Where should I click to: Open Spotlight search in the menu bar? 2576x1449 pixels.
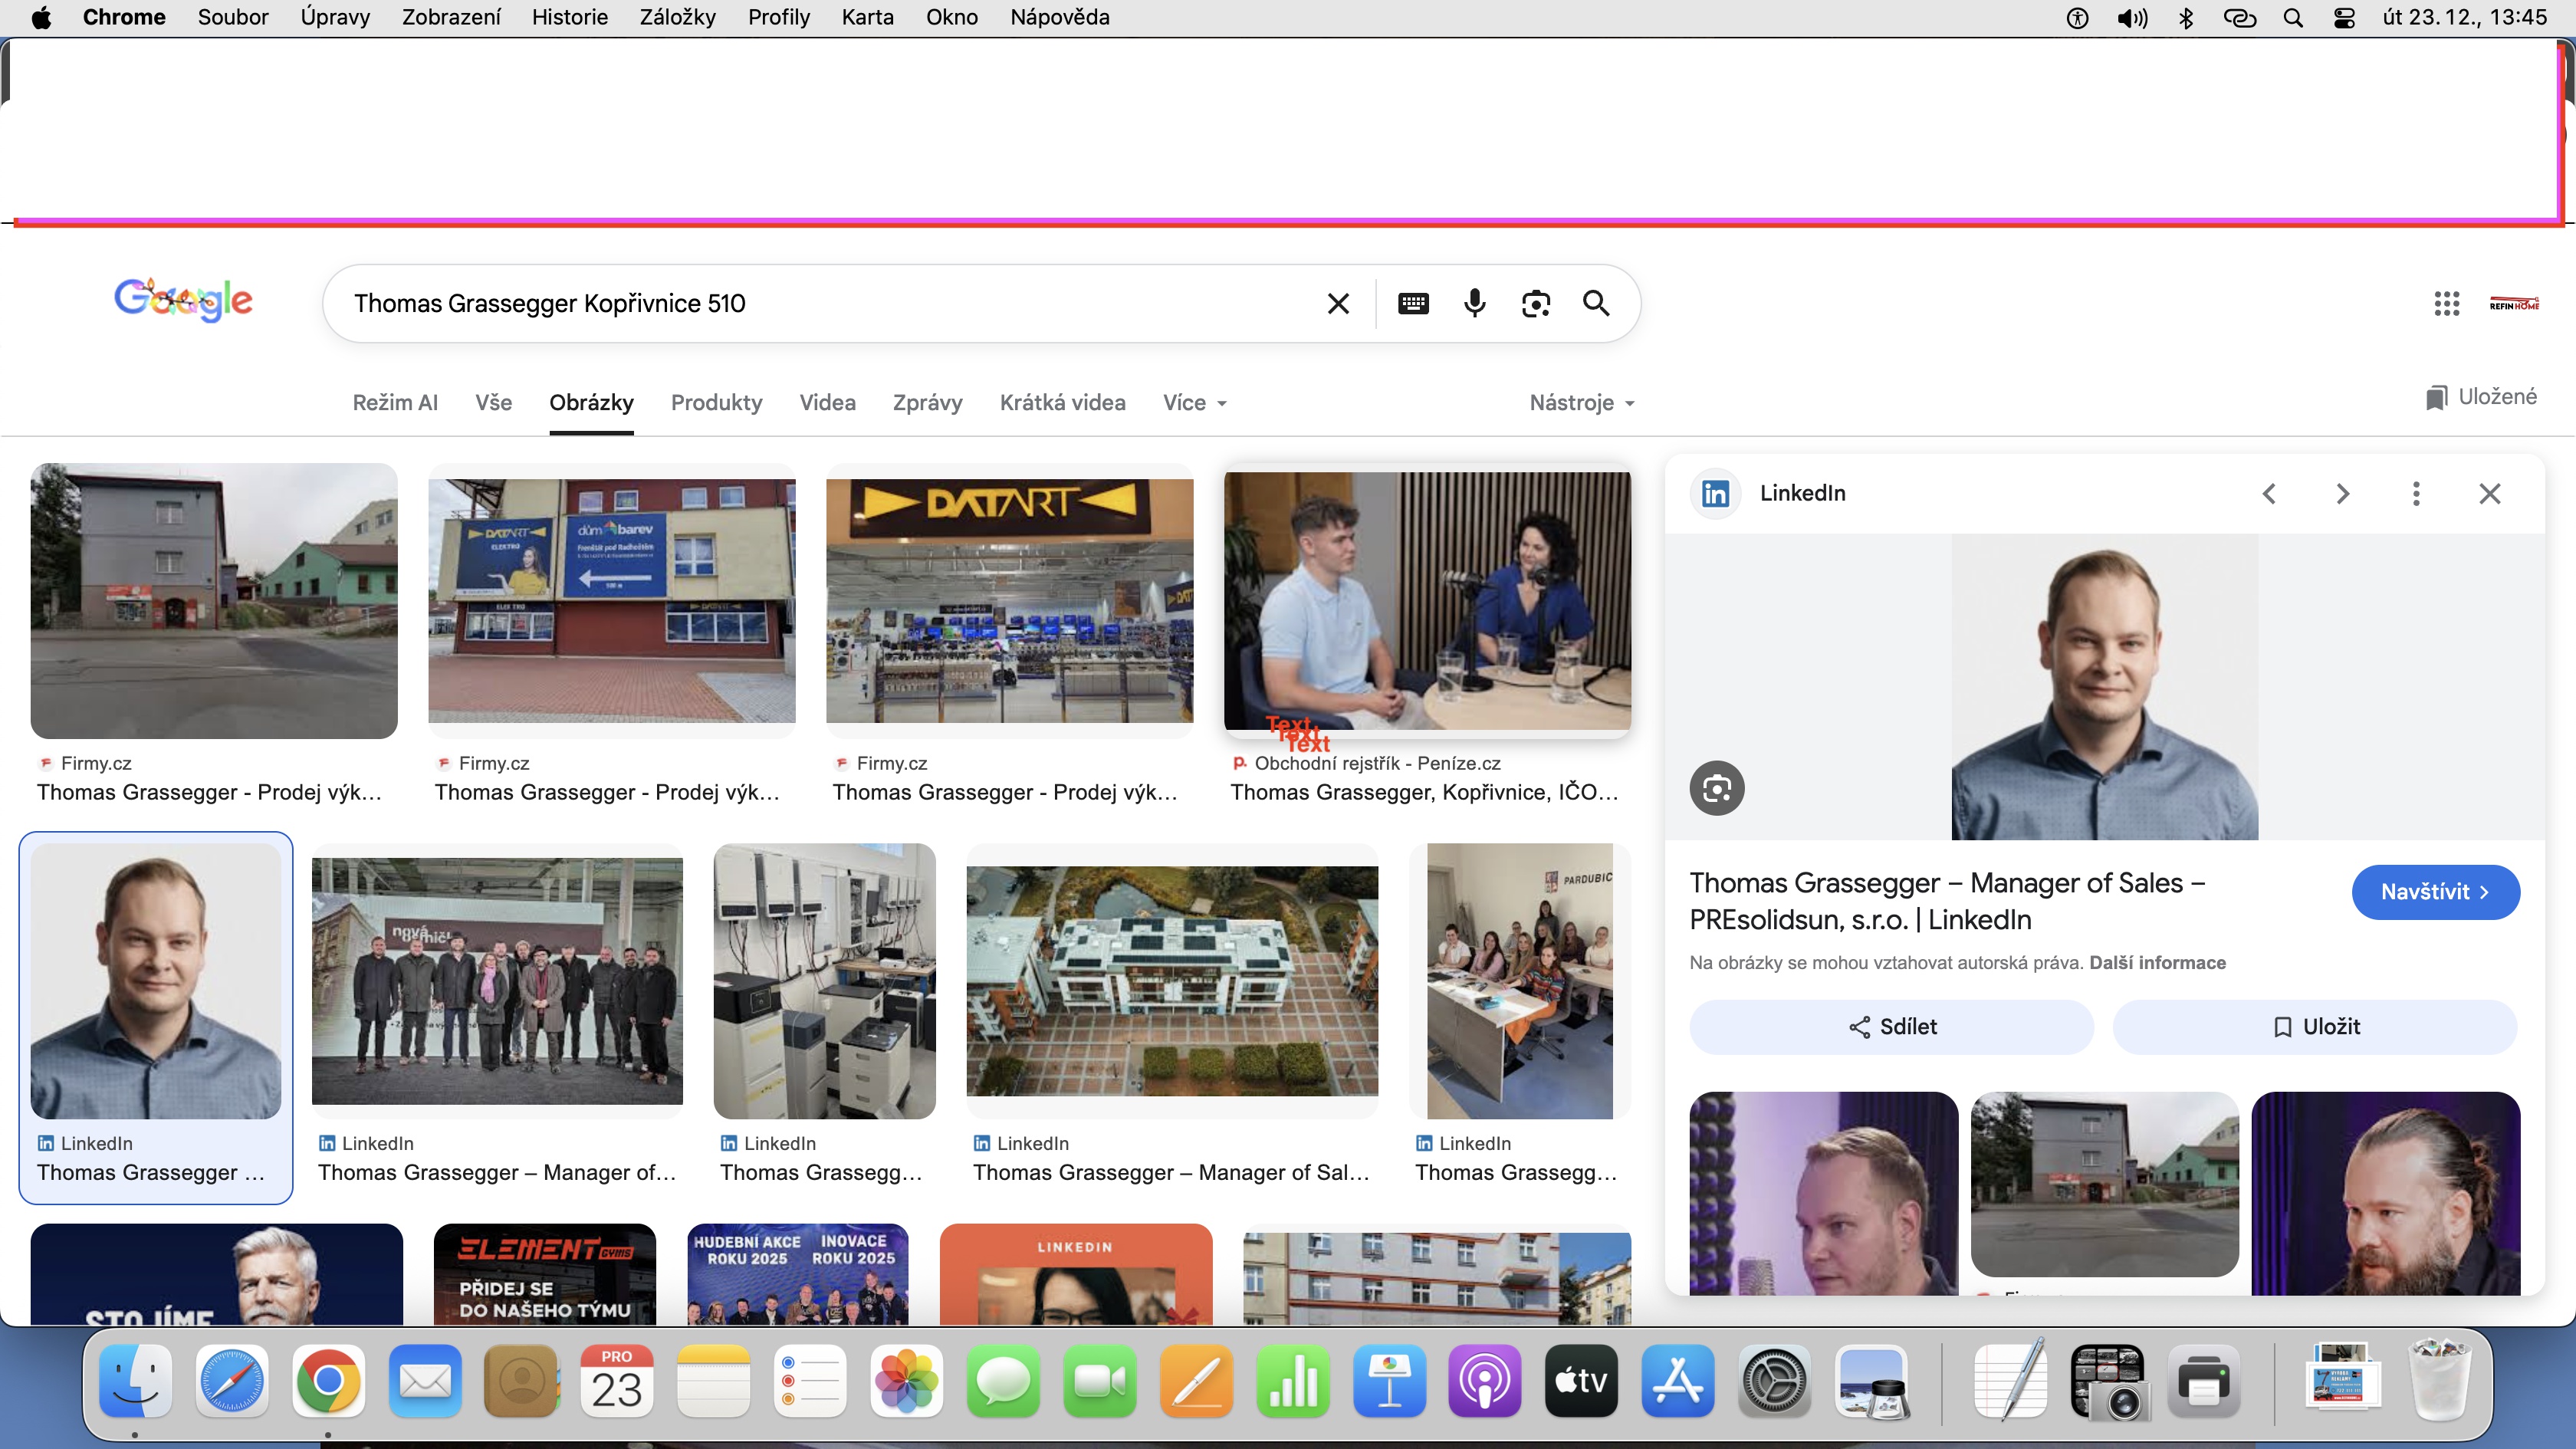click(2293, 18)
